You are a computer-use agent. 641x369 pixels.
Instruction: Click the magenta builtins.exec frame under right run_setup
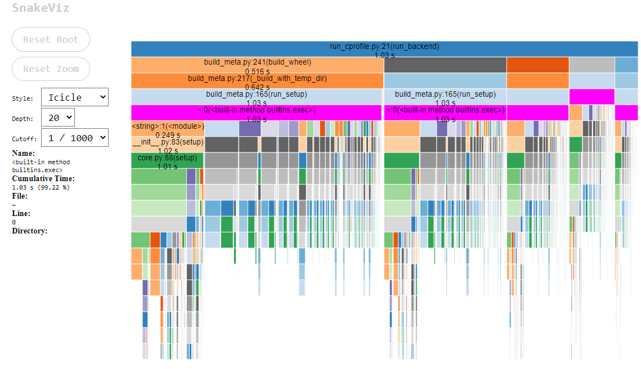tap(445, 111)
